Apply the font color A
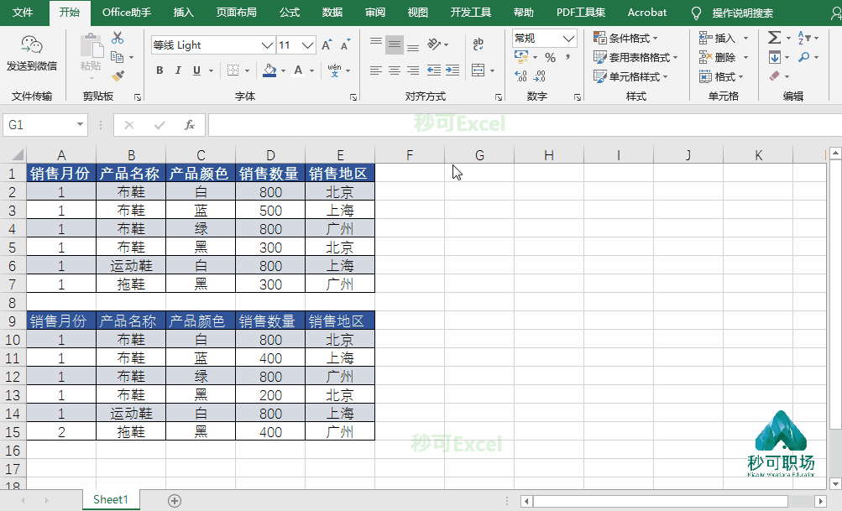842x511 pixels. 298,70
